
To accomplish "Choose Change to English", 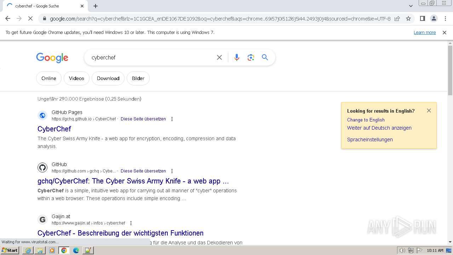I will pyautogui.click(x=366, y=120).
